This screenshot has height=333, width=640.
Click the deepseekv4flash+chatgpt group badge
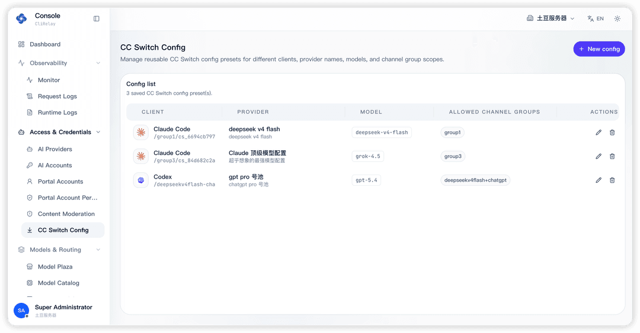[475, 180]
